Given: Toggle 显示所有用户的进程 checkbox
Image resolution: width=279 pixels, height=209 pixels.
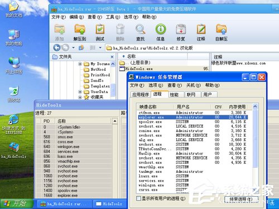Looking at the screenshot, I should (138, 198).
